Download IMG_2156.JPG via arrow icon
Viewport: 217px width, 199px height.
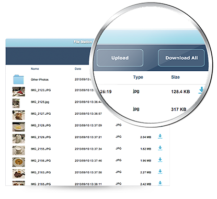click(x=160, y=160)
